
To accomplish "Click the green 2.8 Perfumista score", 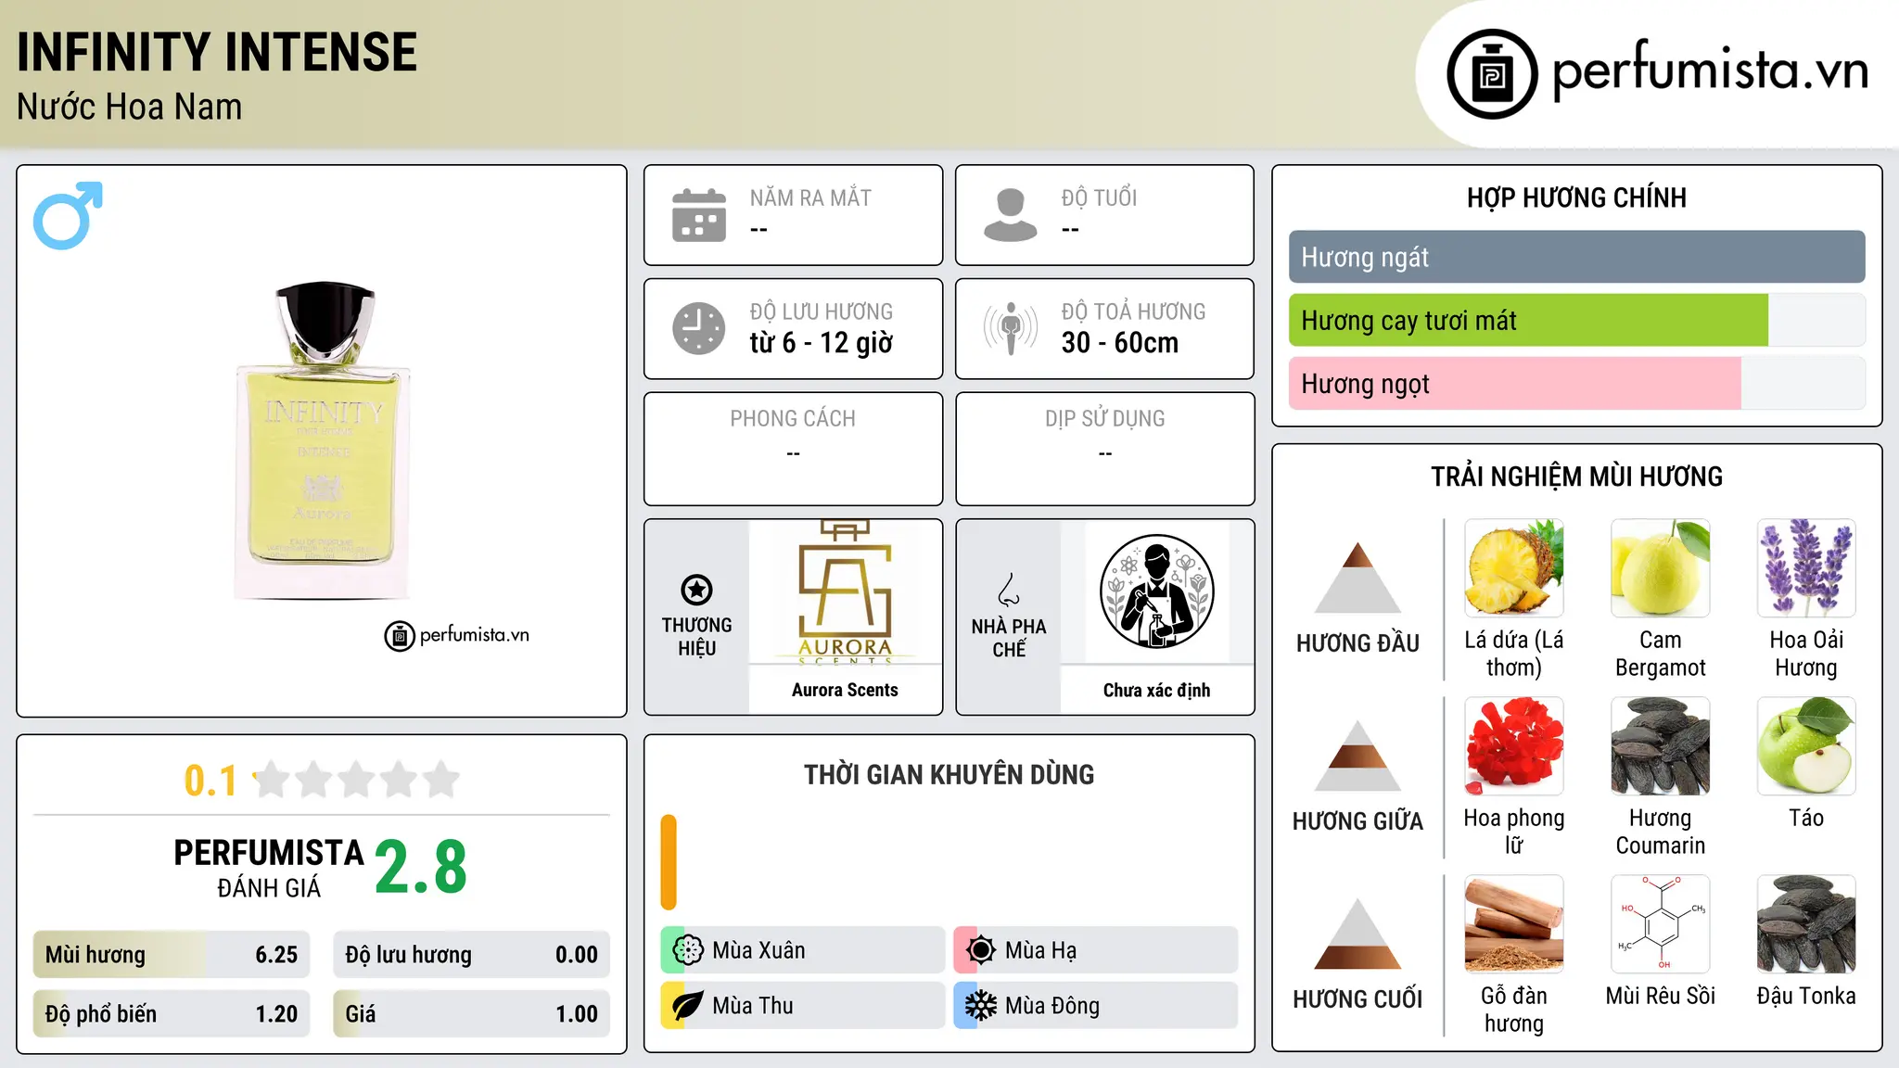I will point(421,868).
